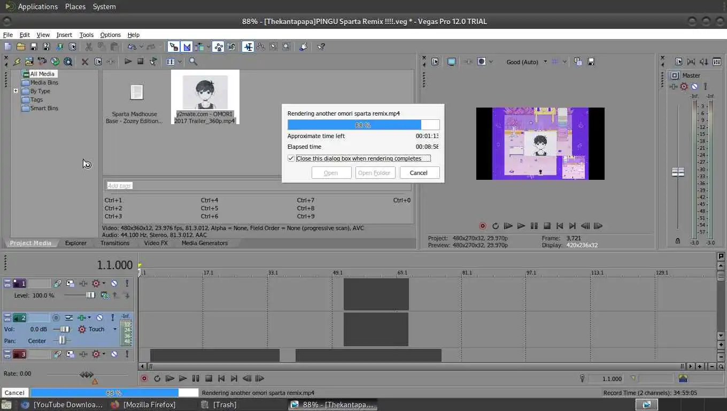
Task: Open the What's This Help icon
Action: [321, 47]
